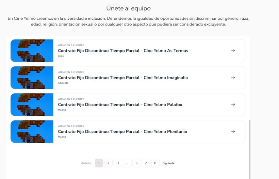
Task: Open job title Cine Yelmo Plenilunio
Action: pos(122,132)
